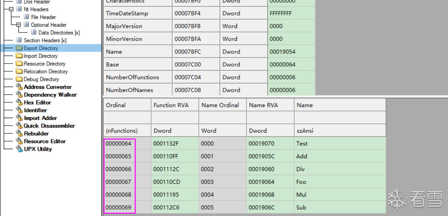The image size is (448, 216).
Task: Select Nt Headers in the tree
Action: point(36,9)
